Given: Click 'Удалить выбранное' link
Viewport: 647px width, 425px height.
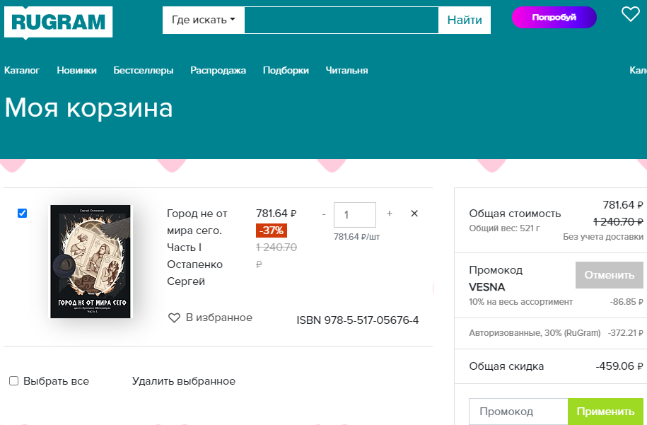Looking at the screenshot, I should 184,381.
